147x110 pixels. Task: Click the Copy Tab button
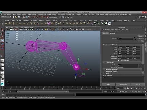(138, 85)
